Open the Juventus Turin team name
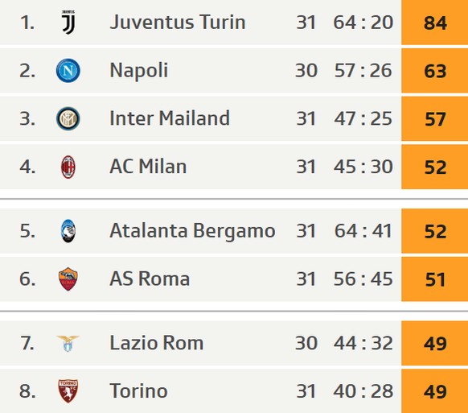This screenshot has width=468, height=413. point(178,23)
